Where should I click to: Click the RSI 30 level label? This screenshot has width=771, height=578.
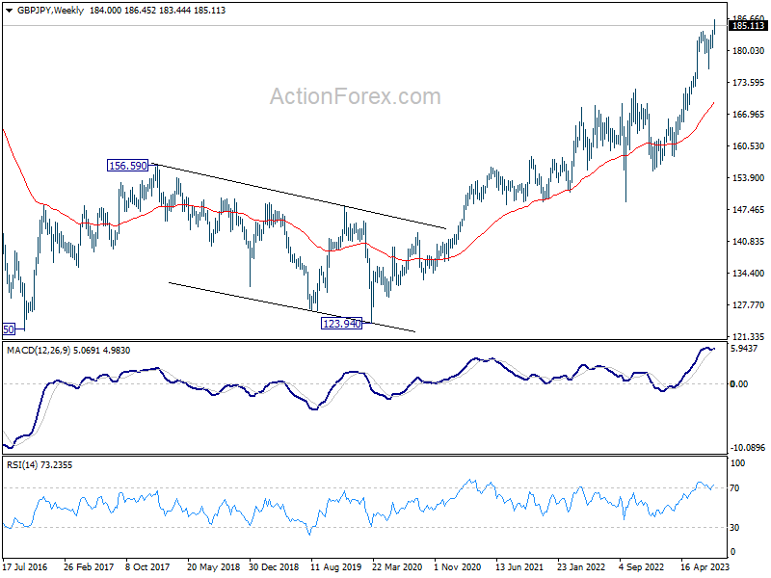734,527
